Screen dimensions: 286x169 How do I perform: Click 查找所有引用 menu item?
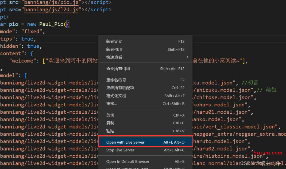coord(145,69)
